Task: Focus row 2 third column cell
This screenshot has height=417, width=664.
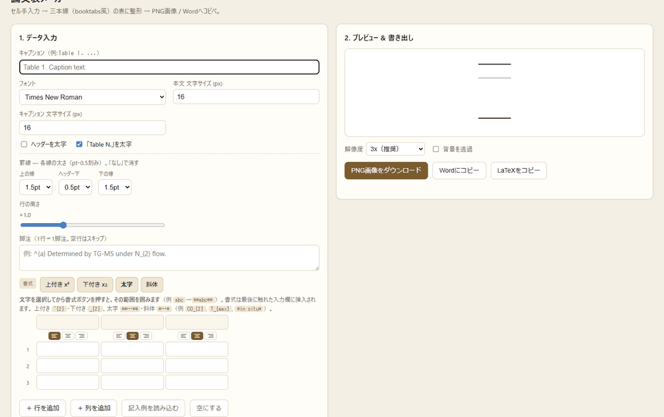Action: [197, 366]
